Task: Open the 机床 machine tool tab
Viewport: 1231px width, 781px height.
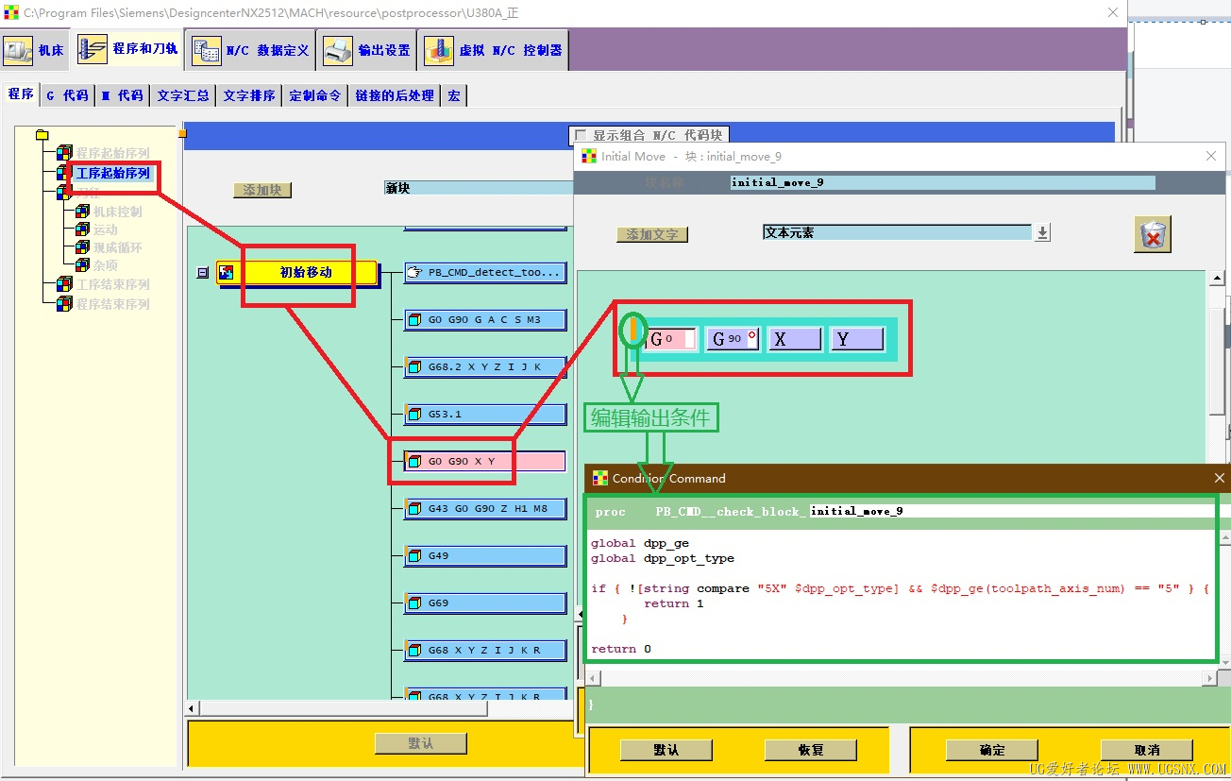Action: pyautogui.click(x=35, y=49)
